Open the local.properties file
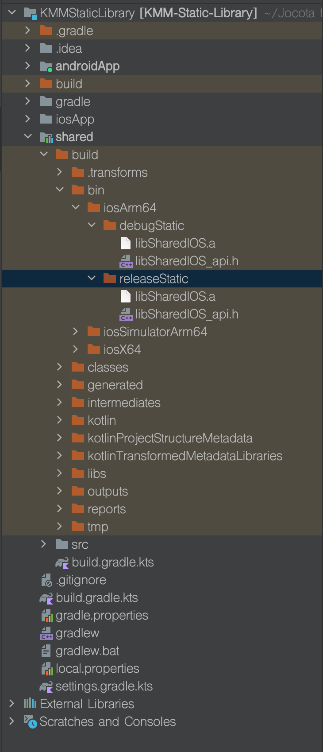This screenshot has height=752, width=323. [96, 668]
